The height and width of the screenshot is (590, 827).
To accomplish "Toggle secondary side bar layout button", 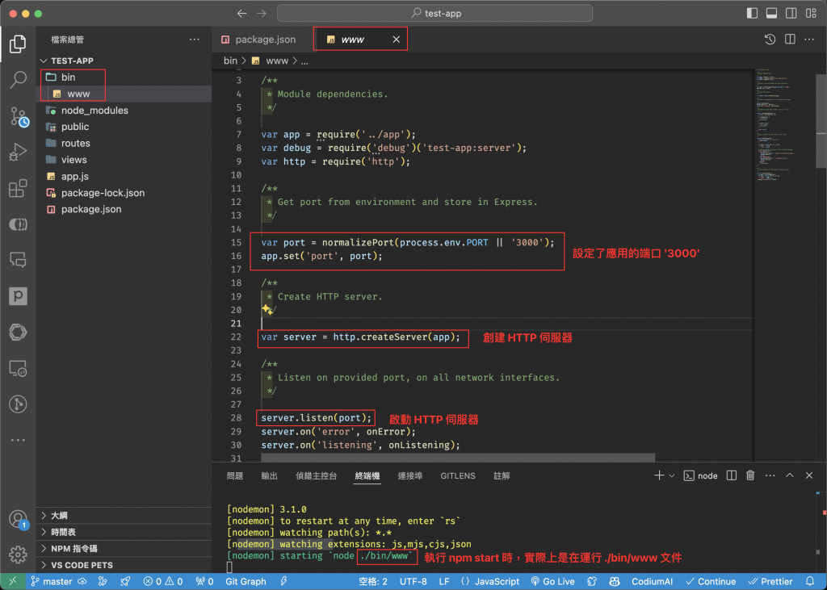I will [x=791, y=13].
